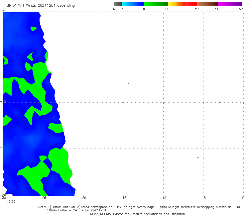
Task: Click the color bar label '5'
Action: [122, 9]
